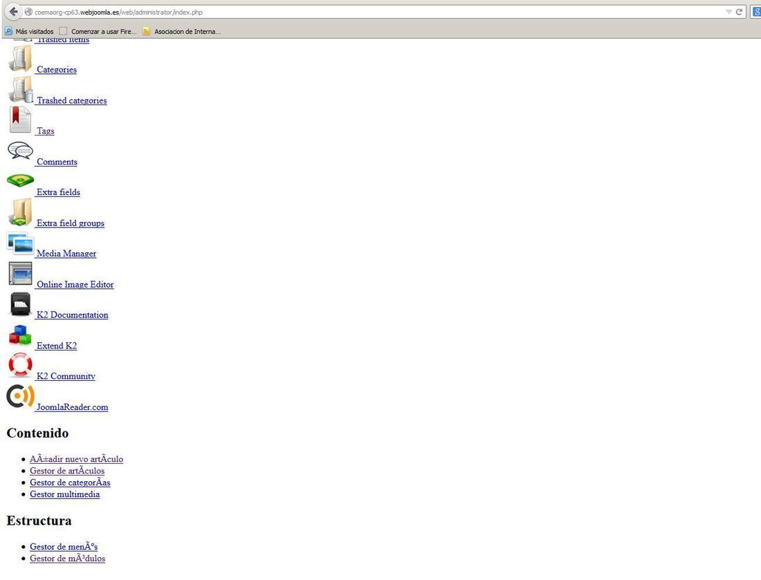Open the K2 Community link
761x580 pixels.
click(66, 376)
